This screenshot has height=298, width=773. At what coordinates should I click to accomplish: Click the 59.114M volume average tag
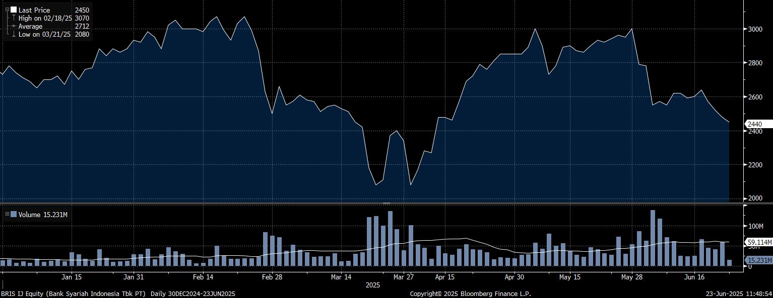[759, 242]
